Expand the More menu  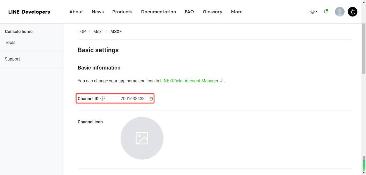(x=236, y=12)
